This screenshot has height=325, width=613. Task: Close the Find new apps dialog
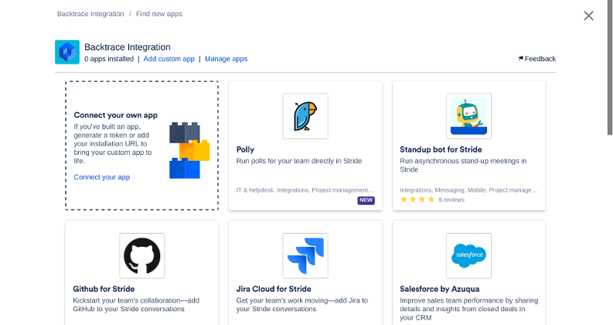588,15
